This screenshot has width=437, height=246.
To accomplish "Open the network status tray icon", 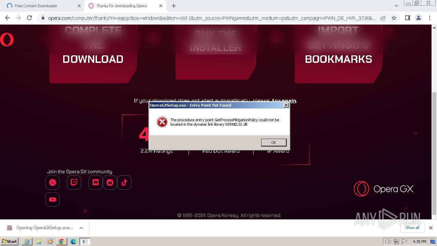I will click(x=396, y=242).
